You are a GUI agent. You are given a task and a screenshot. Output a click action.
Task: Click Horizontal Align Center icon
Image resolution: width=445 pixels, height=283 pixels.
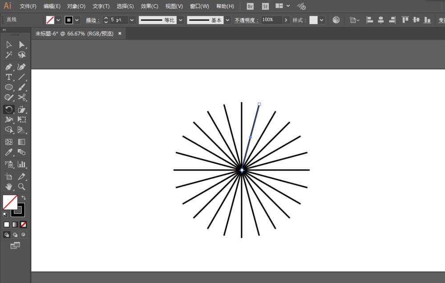pos(381,20)
